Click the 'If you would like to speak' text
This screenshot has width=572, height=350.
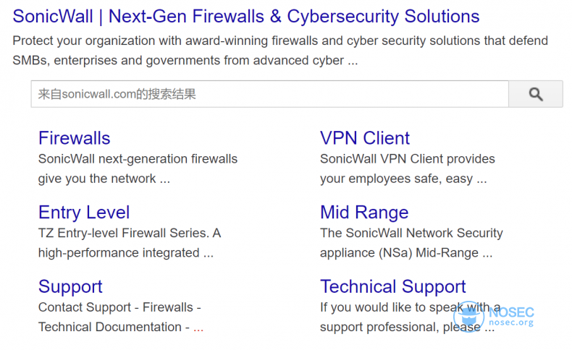(411, 317)
